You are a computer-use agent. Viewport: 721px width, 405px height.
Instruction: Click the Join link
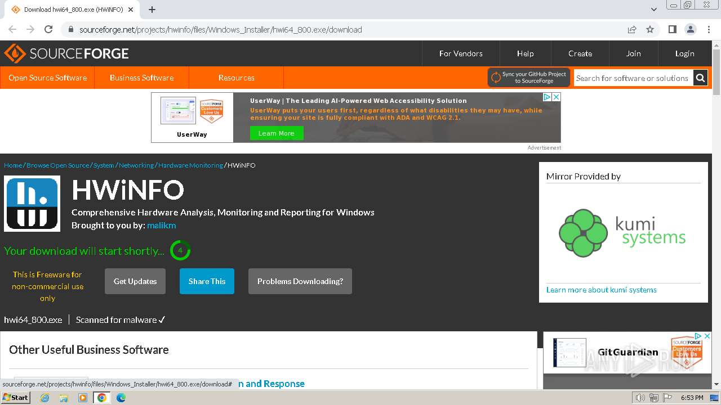pos(634,53)
